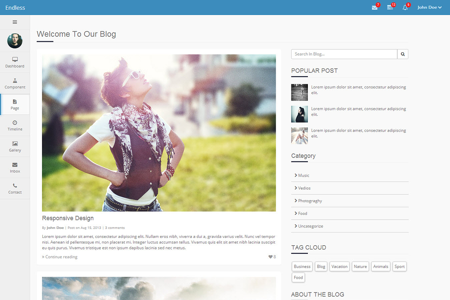
Task: Click the second post sky image
Action: click(x=159, y=288)
